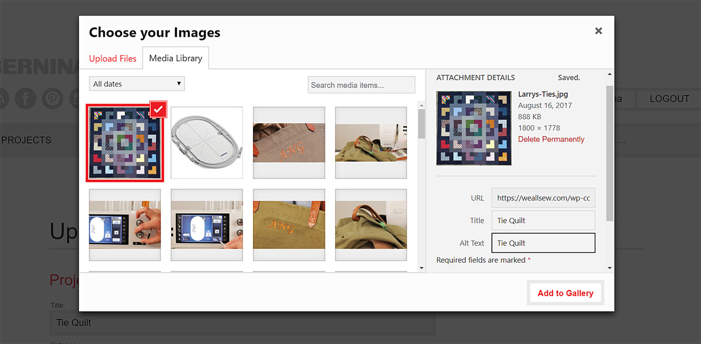Click the Larrys-Ties quilt preview image
The image size is (701, 344).
tap(474, 127)
